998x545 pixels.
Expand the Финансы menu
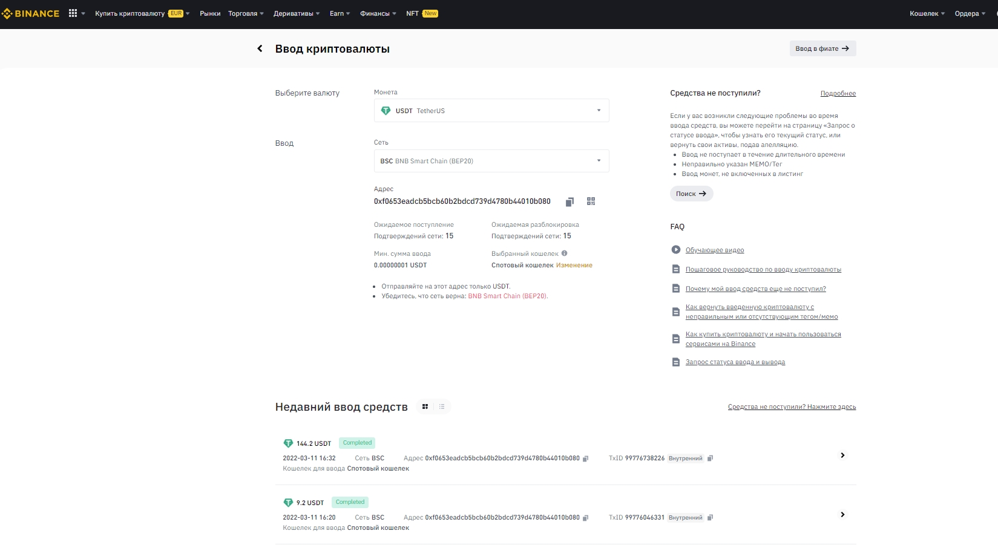pos(378,13)
